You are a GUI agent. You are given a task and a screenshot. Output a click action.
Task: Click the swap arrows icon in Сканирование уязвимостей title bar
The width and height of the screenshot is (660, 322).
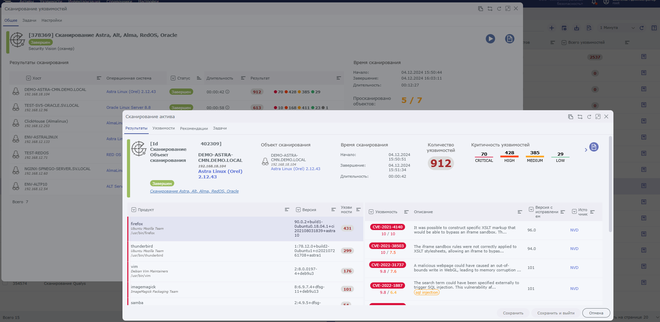click(x=490, y=9)
